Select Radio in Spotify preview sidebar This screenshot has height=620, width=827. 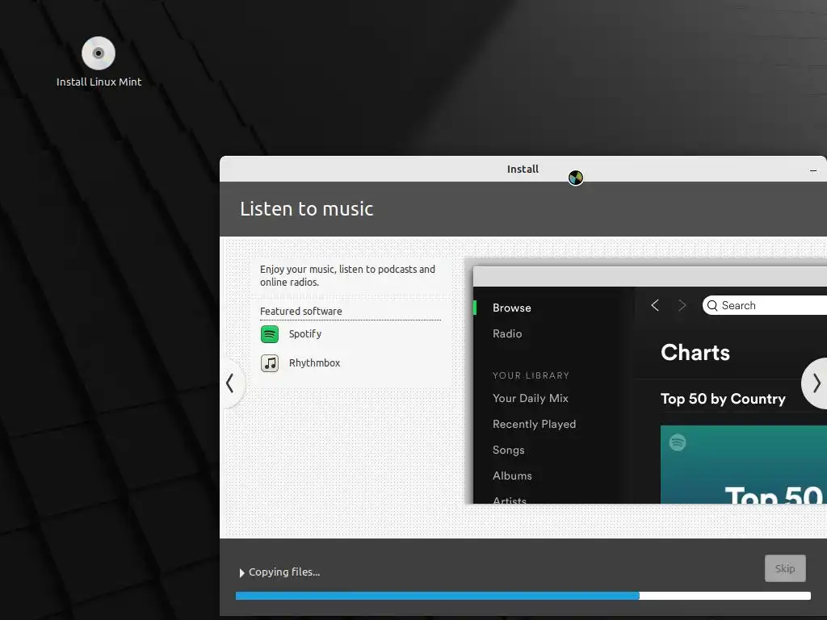pos(507,333)
